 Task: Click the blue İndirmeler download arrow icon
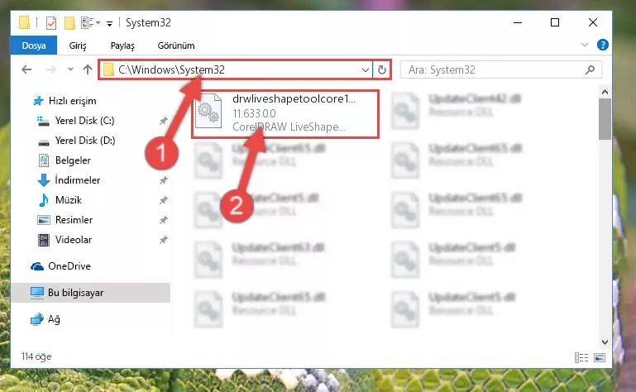tap(43, 180)
